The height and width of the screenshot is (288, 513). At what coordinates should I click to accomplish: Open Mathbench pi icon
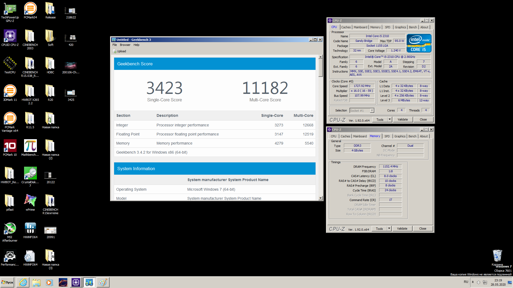30,148
